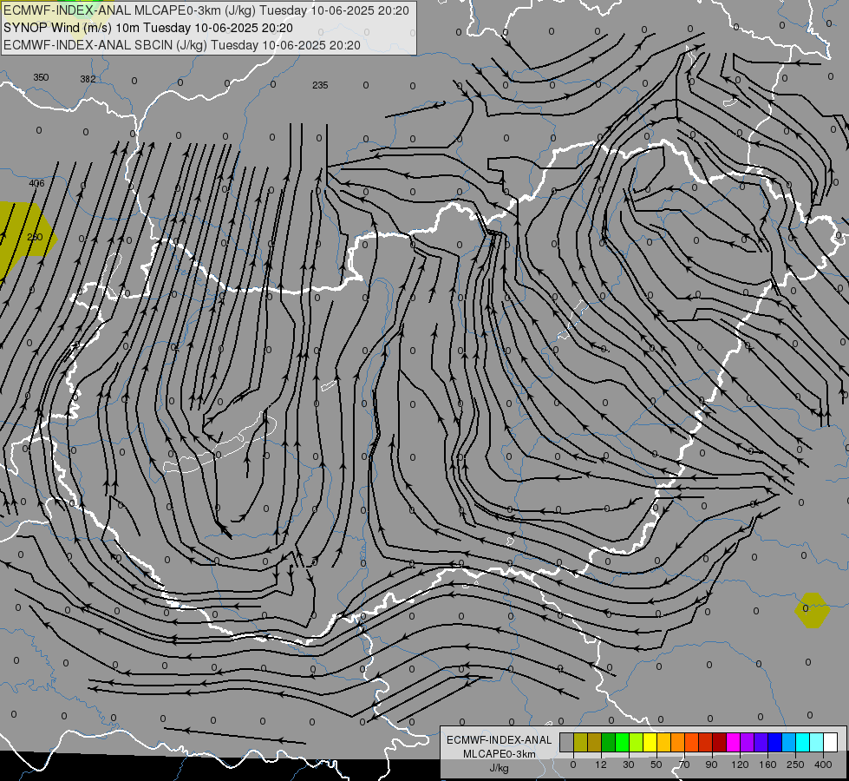Click the legend unit J/kg
The height and width of the screenshot is (781, 849).
(500, 768)
